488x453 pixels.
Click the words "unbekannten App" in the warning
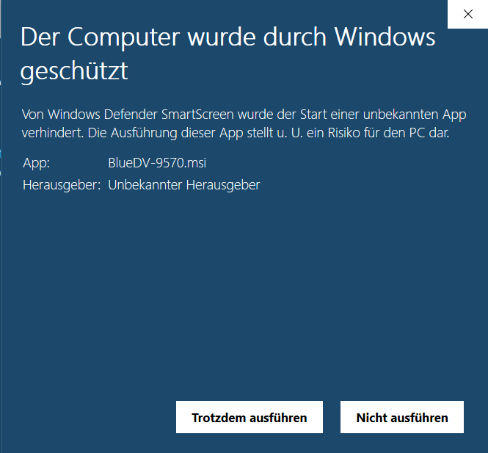point(415,115)
